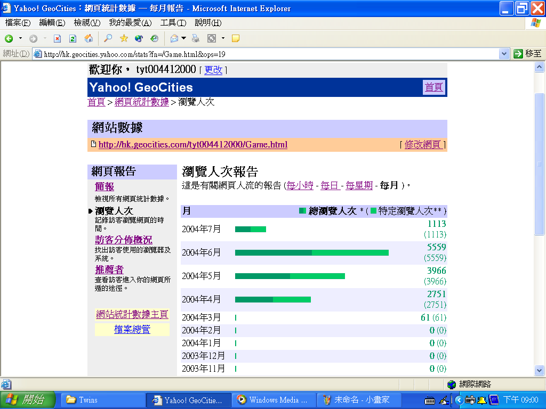Click the 網頁統計數據 breadcrumb link

coord(142,102)
